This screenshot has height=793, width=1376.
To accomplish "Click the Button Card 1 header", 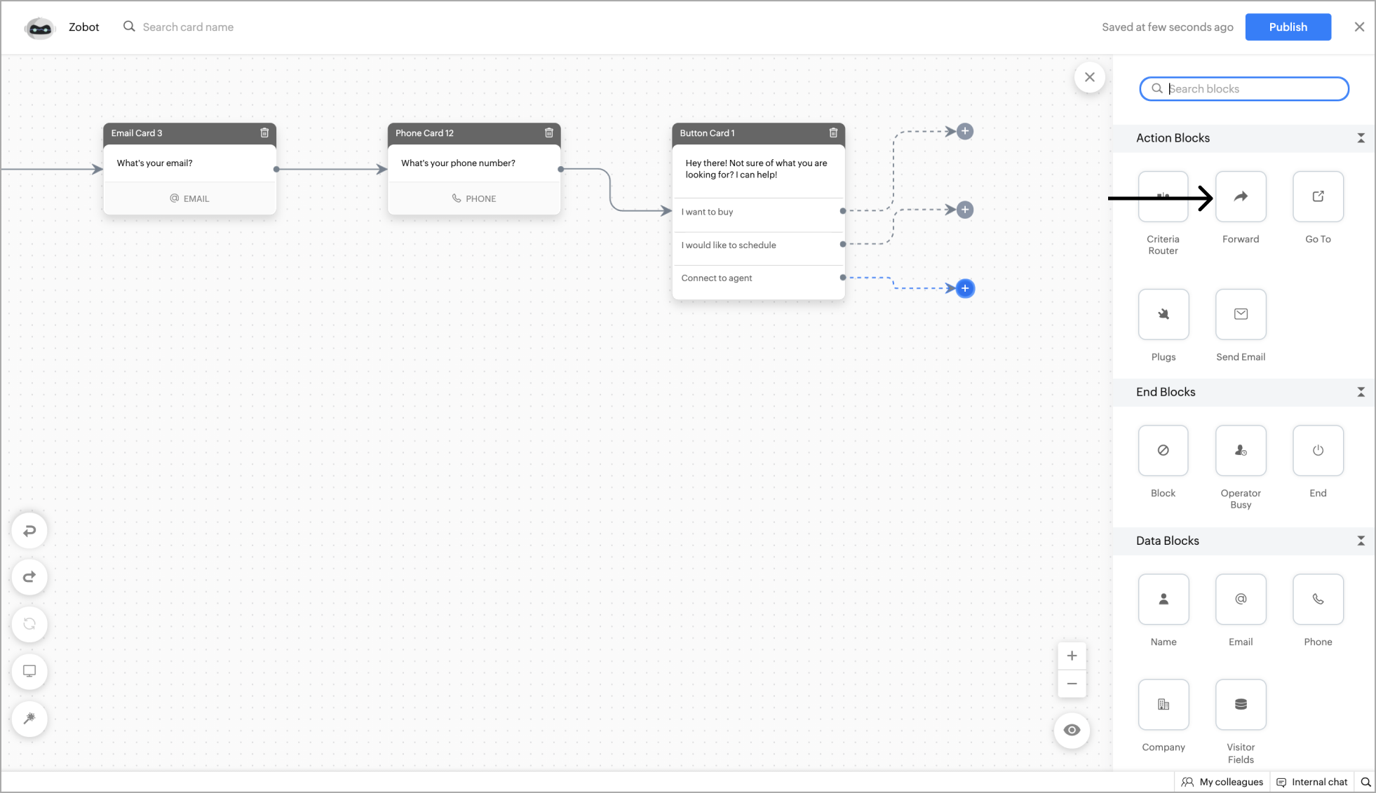I will pos(758,133).
